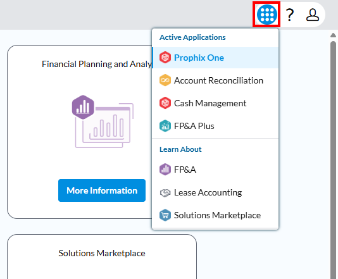338x279 pixels.
Task: Click the teal FP&A Plus icon
Action: point(165,126)
